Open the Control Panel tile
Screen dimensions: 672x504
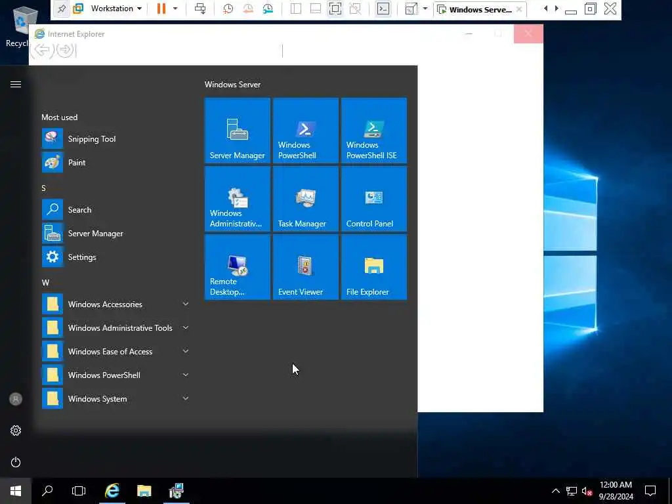coord(373,199)
